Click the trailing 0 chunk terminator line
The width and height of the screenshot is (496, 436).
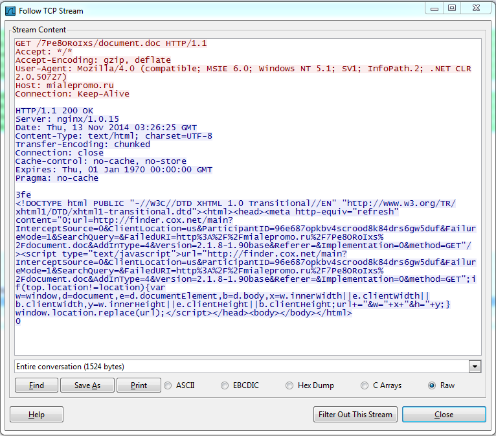18,321
